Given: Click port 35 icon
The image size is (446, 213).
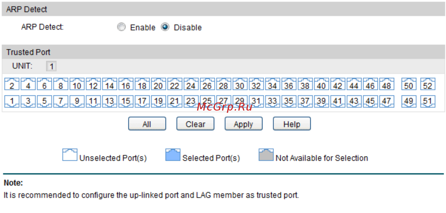Looking at the screenshot, I should coord(289,102).
